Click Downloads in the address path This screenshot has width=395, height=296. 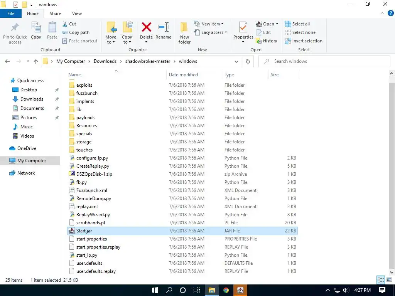[x=105, y=61]
